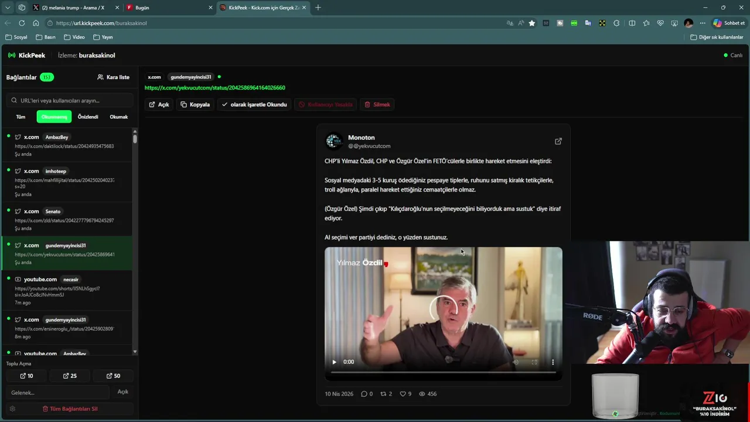Open settings gear in sidebar bottom
This screenshot has width=750, height=422.
coord(12,409)
